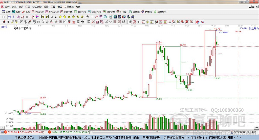Click the 老子十二宫结构 indicator label
259x140 pixels.
pos(22,28)
